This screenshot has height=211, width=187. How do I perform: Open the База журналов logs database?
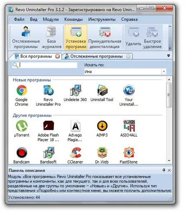click(x=51, y=37)
